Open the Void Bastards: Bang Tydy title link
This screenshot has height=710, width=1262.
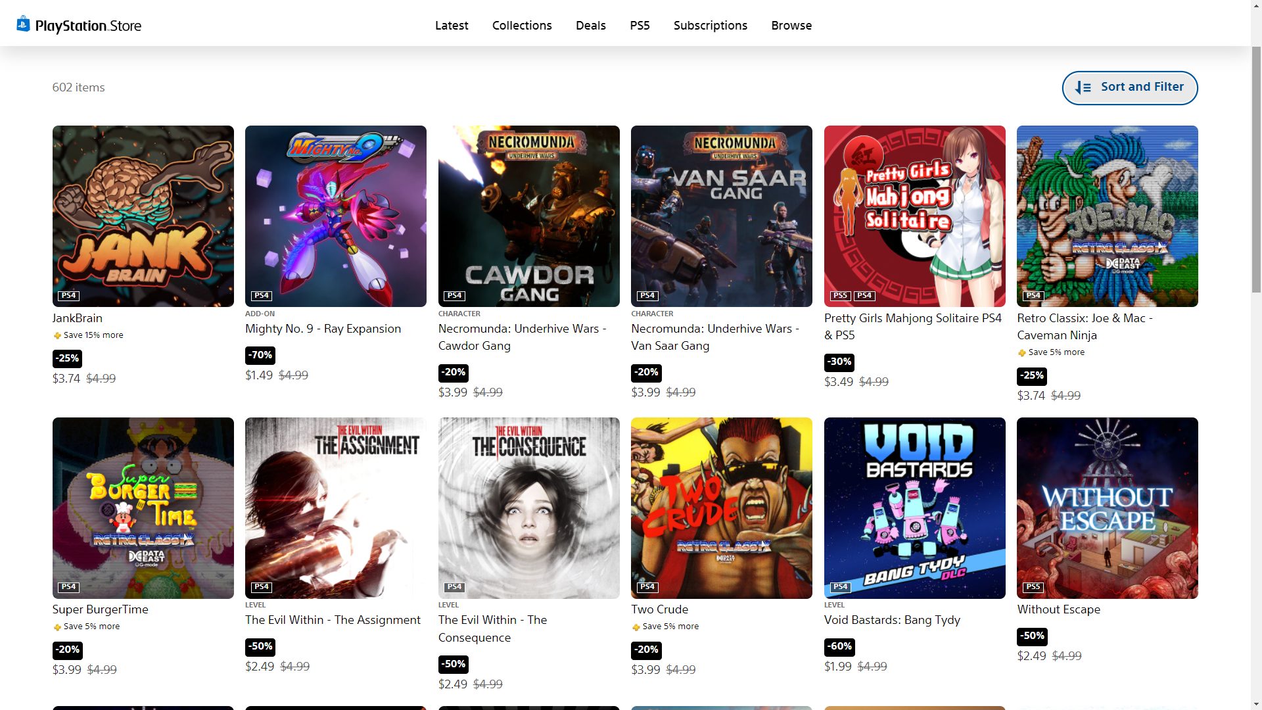click(892, 620)
